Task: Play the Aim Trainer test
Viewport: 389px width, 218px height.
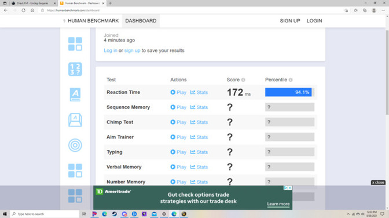Action: click(178, 137)
